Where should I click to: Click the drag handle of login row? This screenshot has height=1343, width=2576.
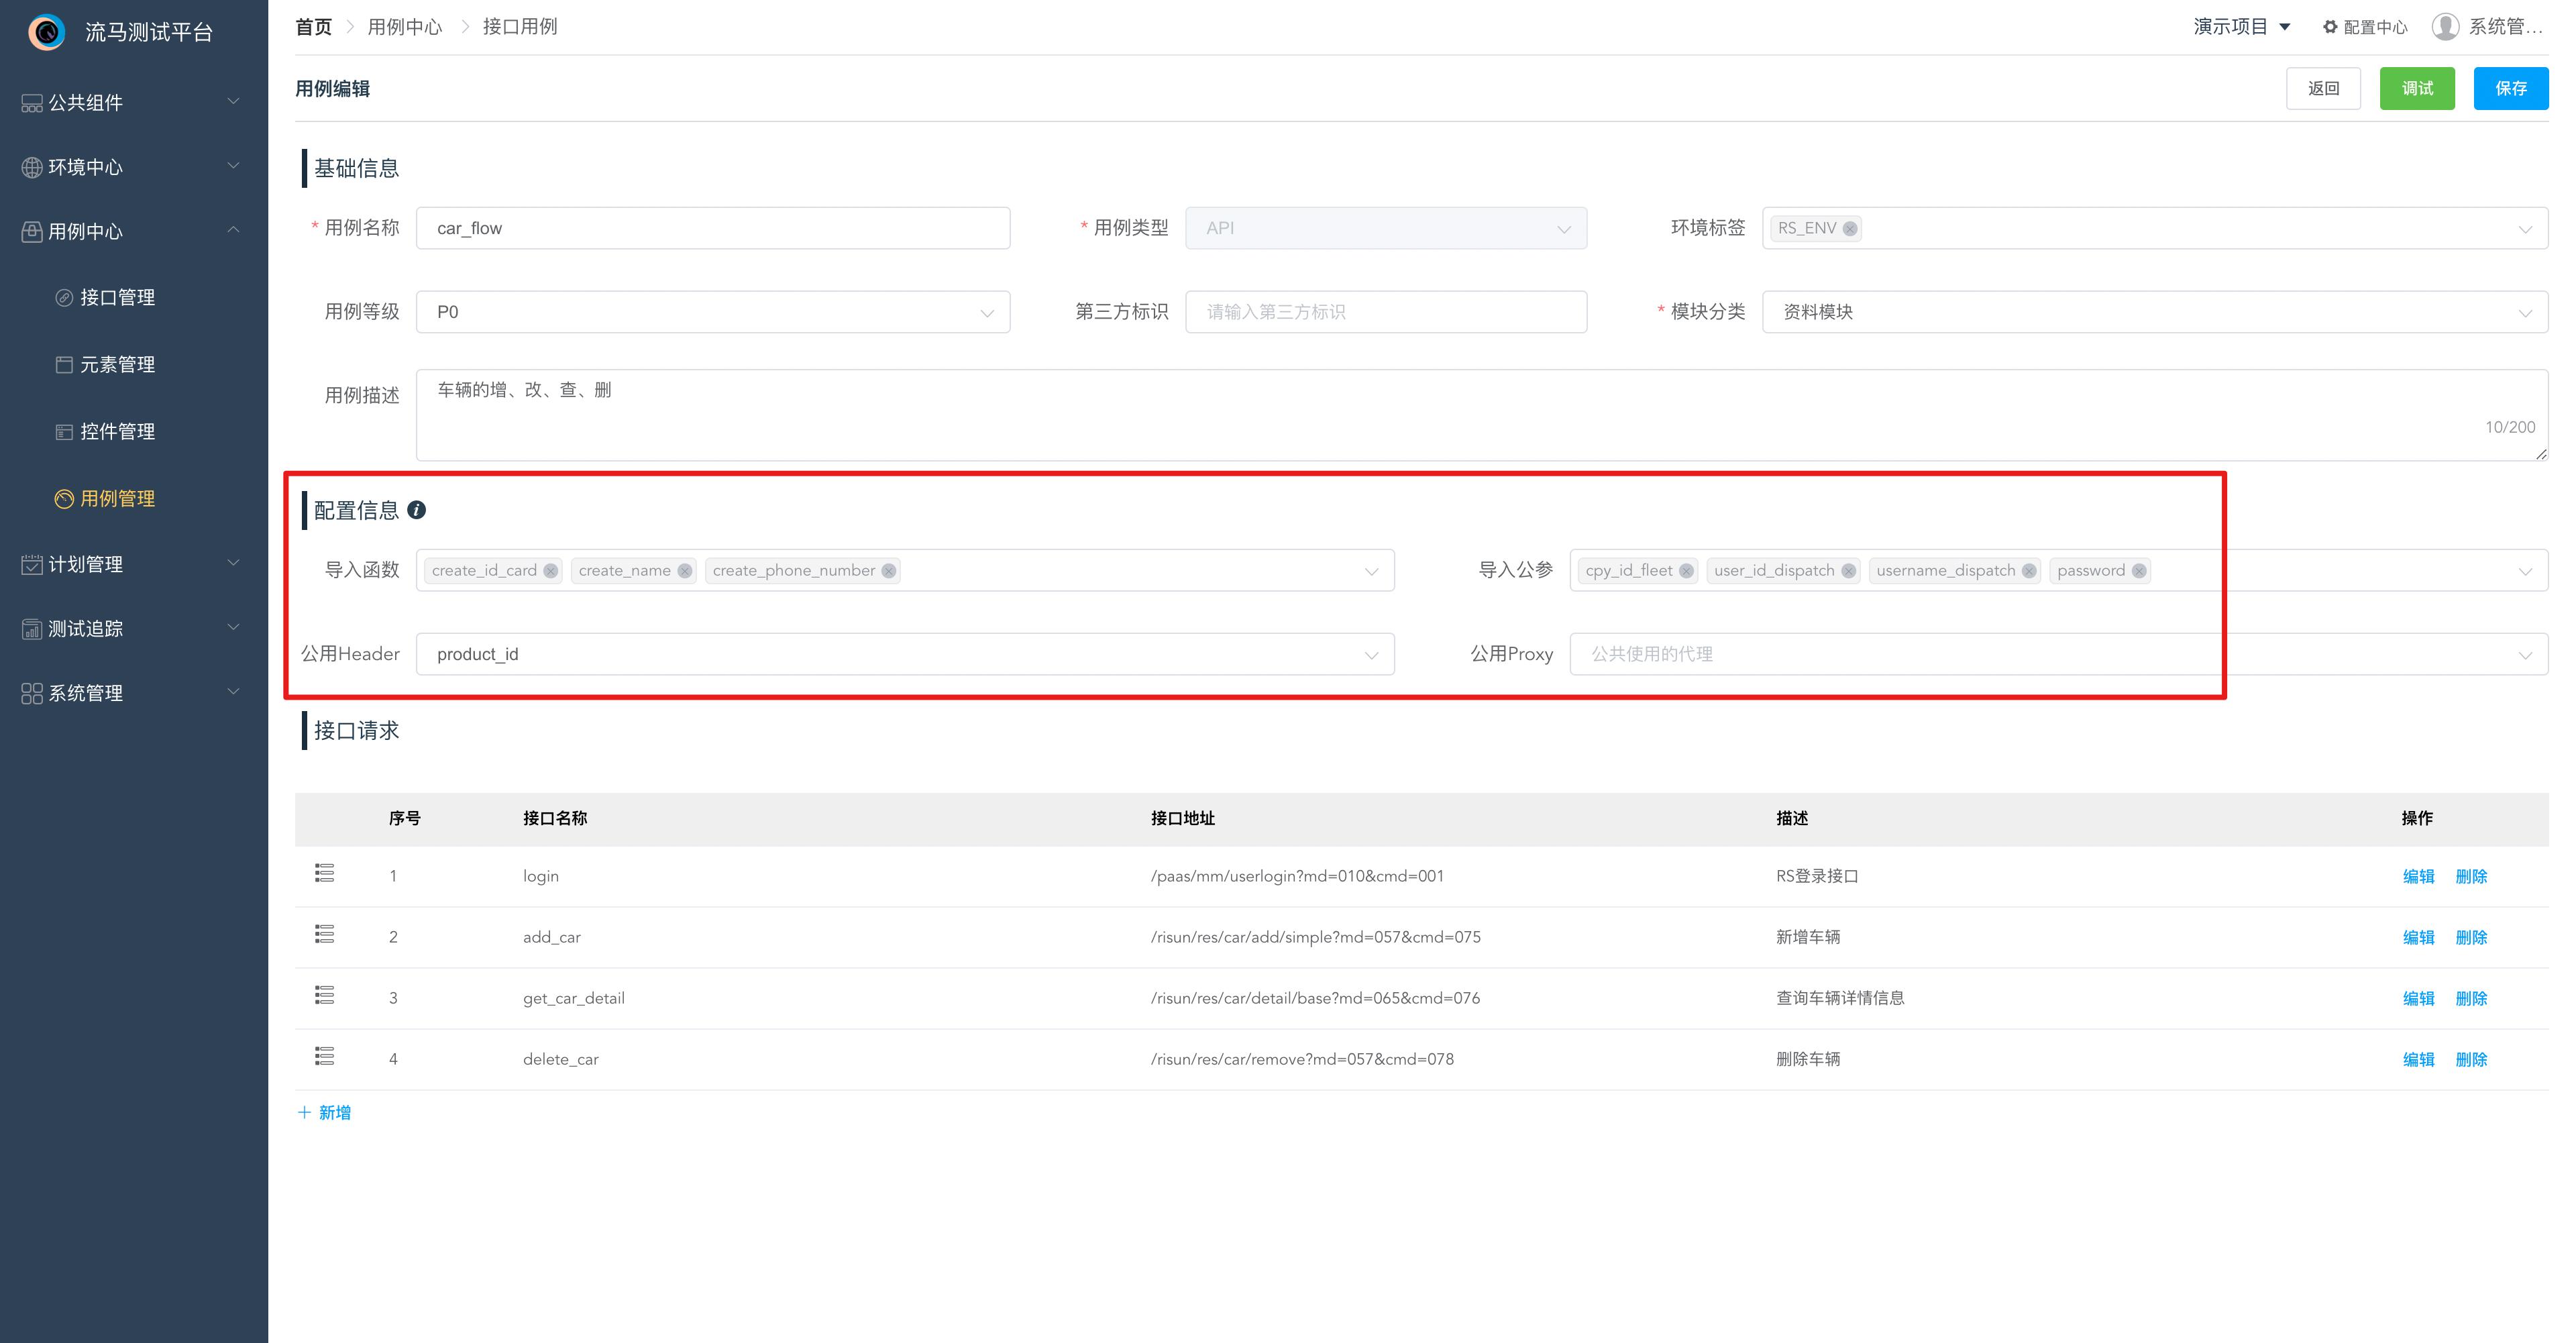[x=324, y=874]
